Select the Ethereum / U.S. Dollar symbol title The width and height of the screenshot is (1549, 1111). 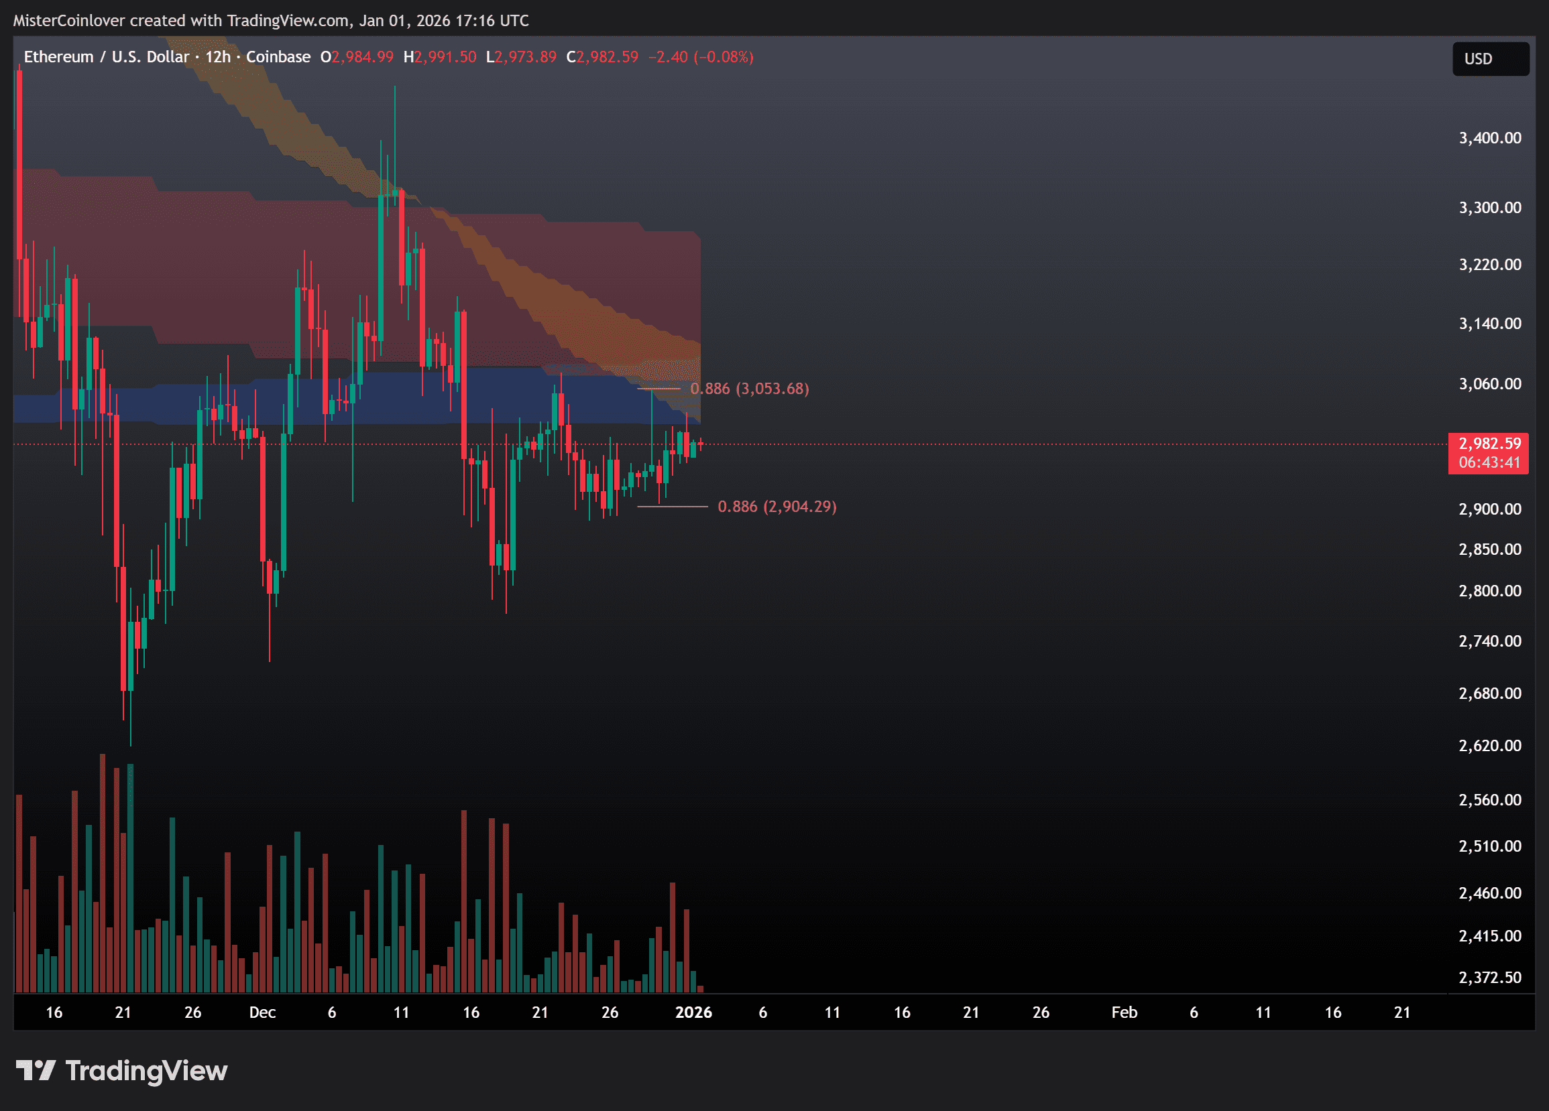(106, 57)
